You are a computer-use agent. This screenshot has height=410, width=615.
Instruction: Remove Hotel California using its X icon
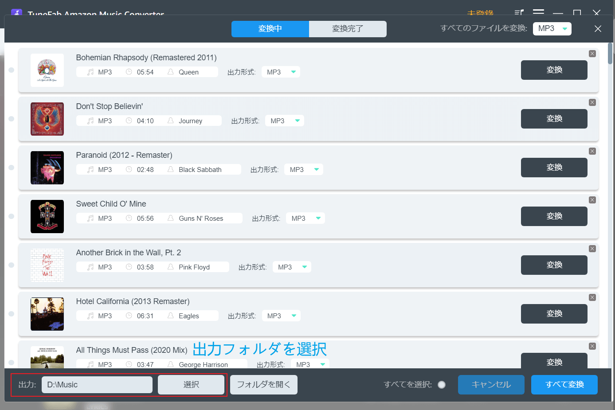[592, 297]
